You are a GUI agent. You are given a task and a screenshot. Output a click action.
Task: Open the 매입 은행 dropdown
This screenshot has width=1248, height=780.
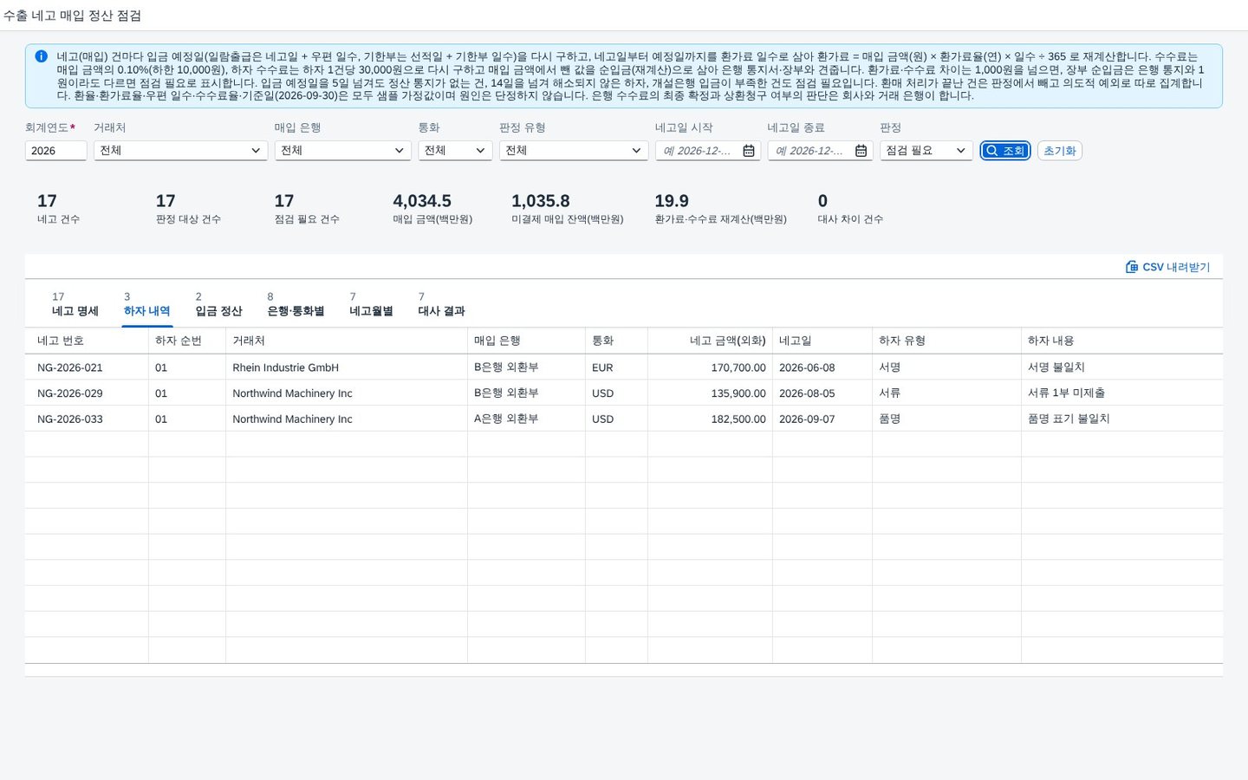point(342,151)
